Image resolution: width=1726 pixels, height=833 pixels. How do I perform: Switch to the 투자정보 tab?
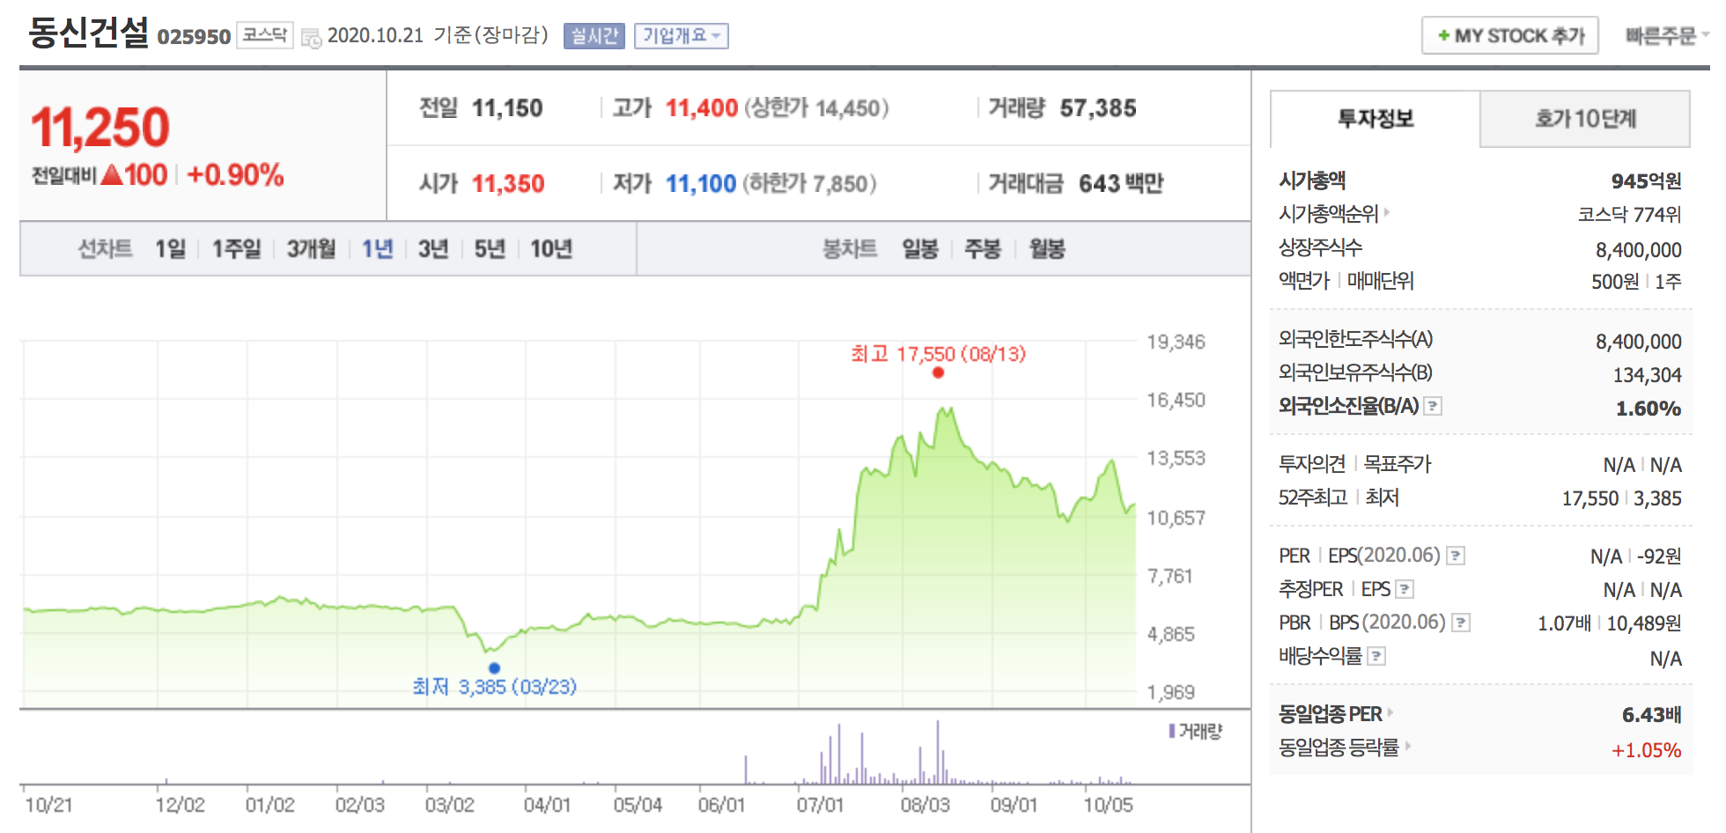tap(1376, 119)
